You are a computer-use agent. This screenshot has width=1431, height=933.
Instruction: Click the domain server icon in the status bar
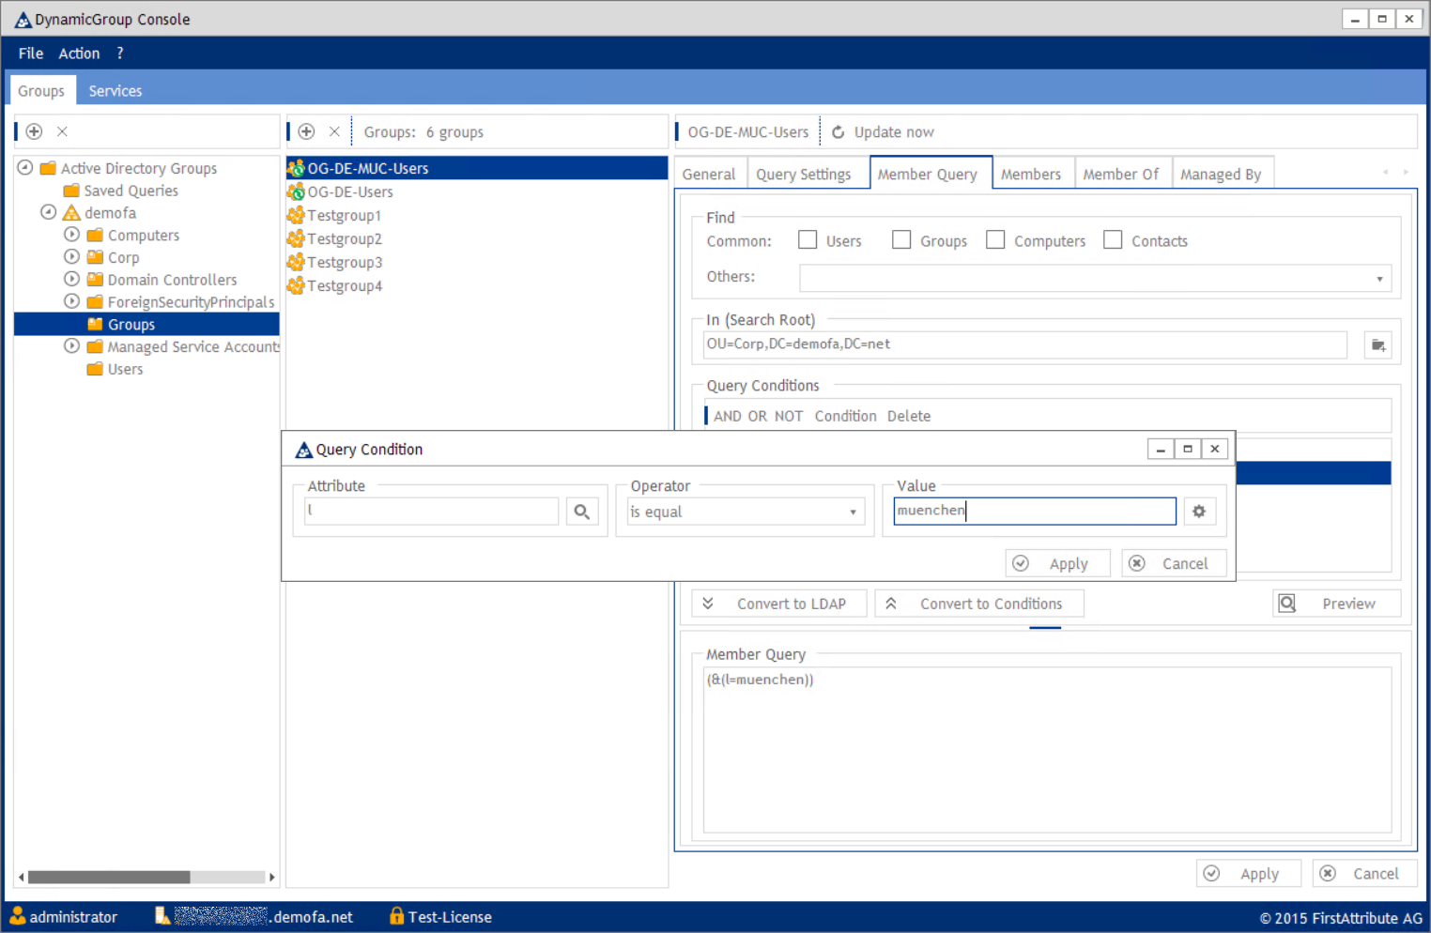click(162, 916)
